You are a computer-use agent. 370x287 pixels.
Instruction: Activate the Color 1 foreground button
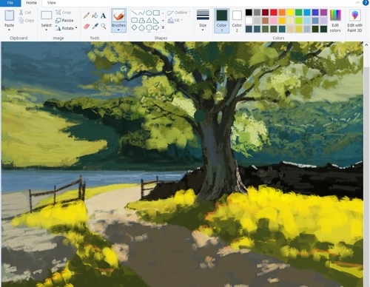click(x=221, y=21)
